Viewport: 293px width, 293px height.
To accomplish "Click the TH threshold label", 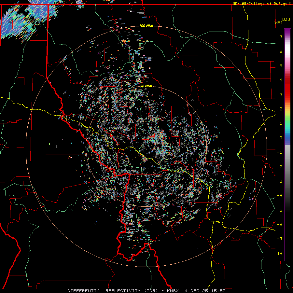I will pyautogui.click(x=280, y=254).
